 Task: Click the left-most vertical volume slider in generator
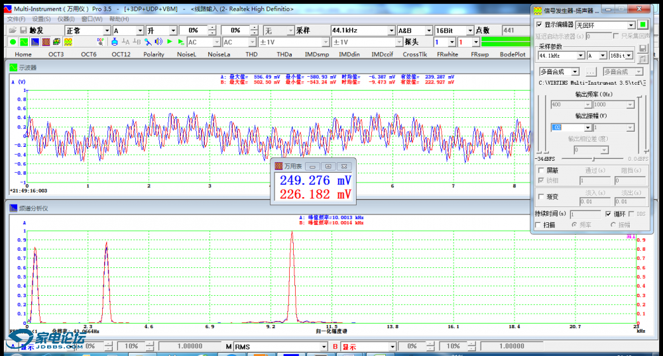tap(538, 124)
